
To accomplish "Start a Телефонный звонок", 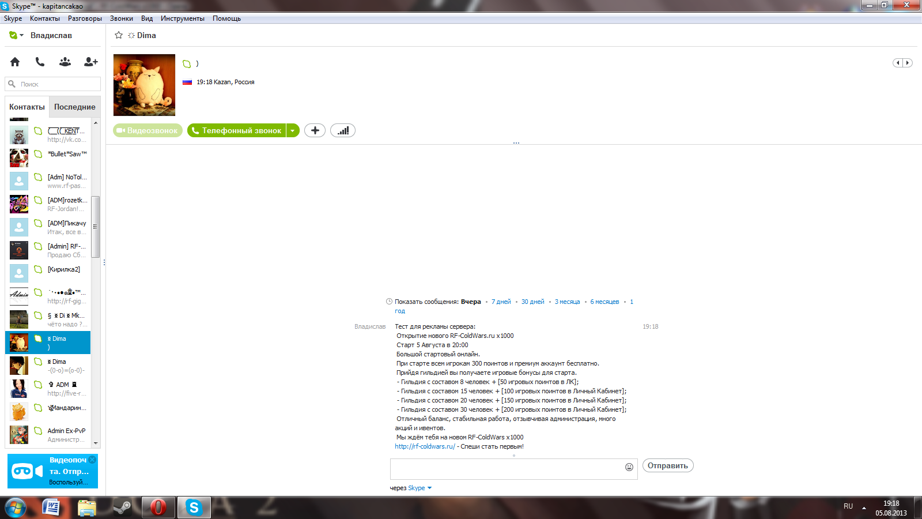I will [236, 131].
